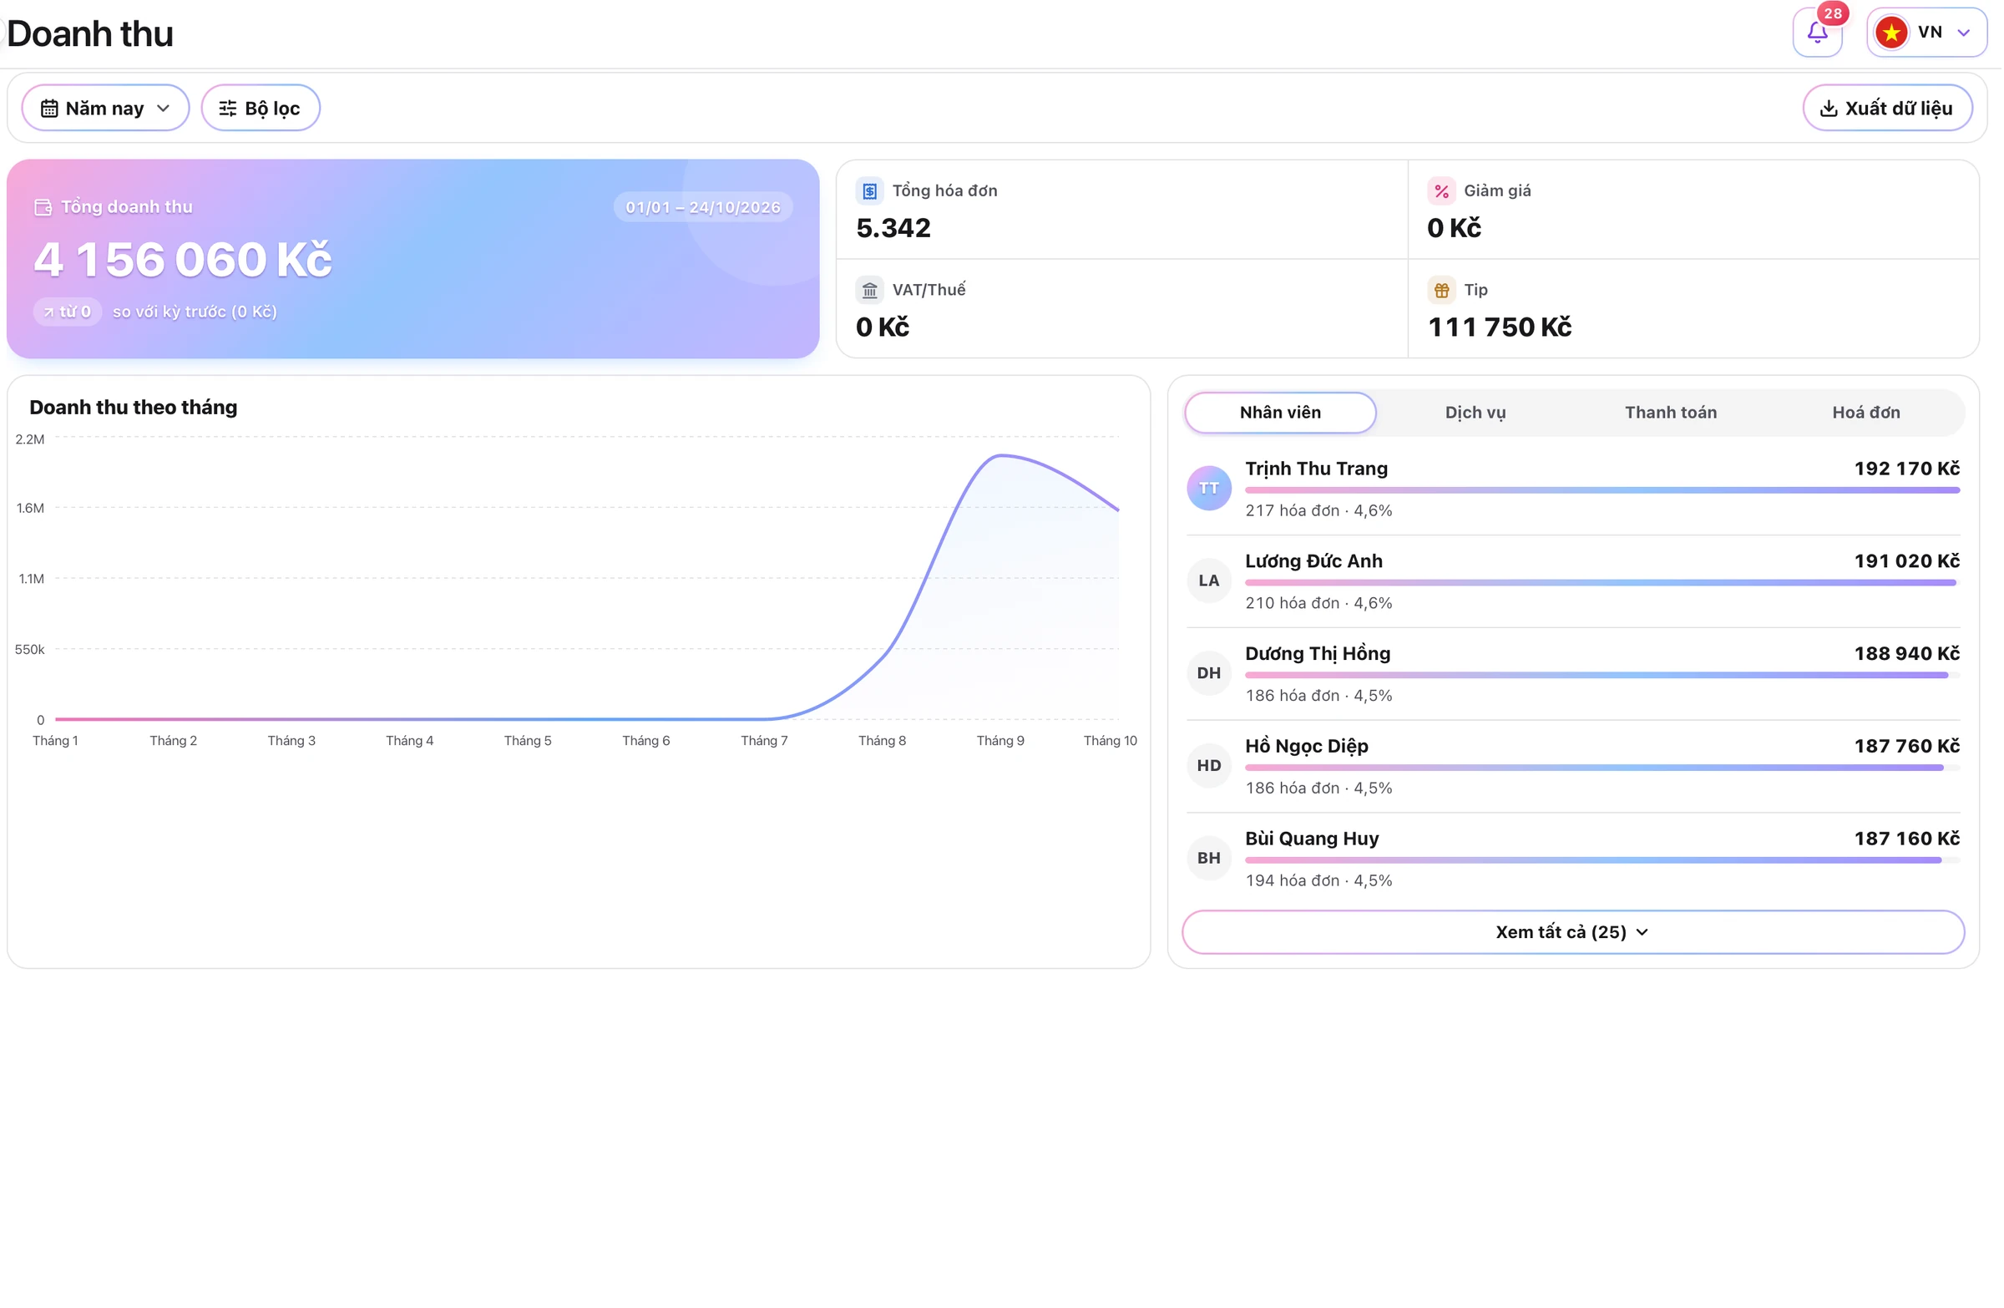The height and width of the screenshot is (1308, 2004).
Task: Click the Bộ lọc filter button
Action: tap(261, 109)
